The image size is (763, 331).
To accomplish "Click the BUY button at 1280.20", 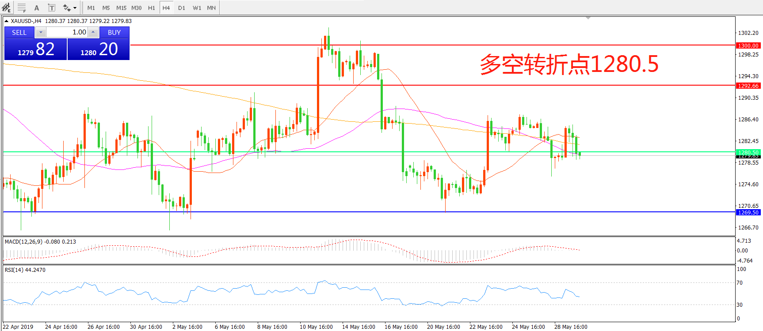I will point(98,49).
